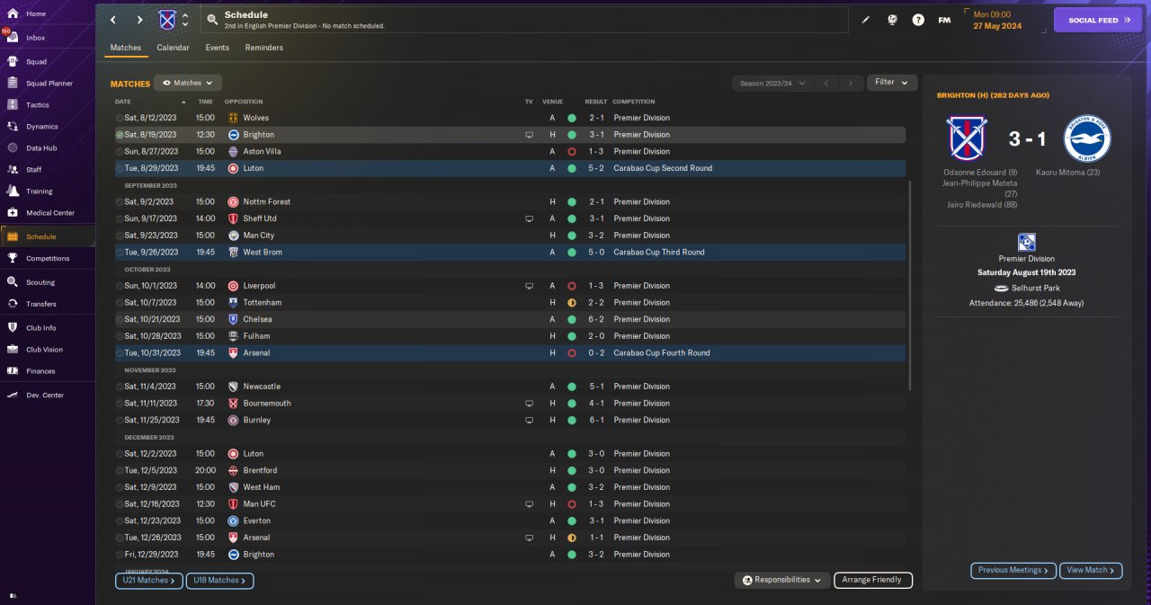This screenshot has height=605, width=1151.
Task: Open the help question mark icon
Action: [918, 20]
